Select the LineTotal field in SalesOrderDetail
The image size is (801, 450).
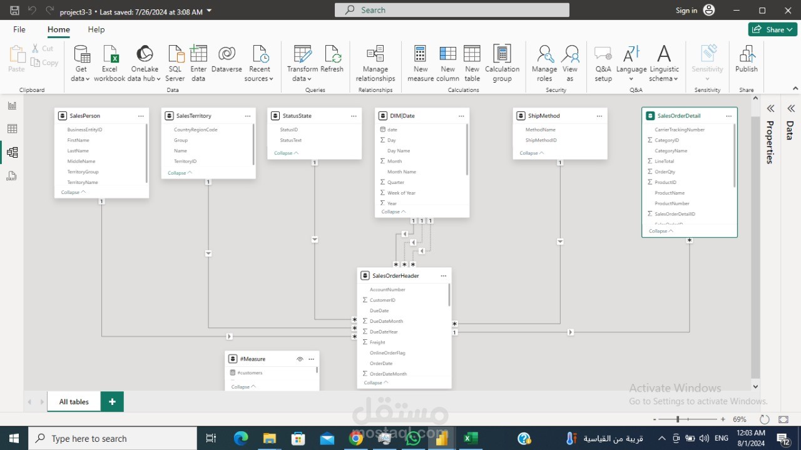point(665,161)
